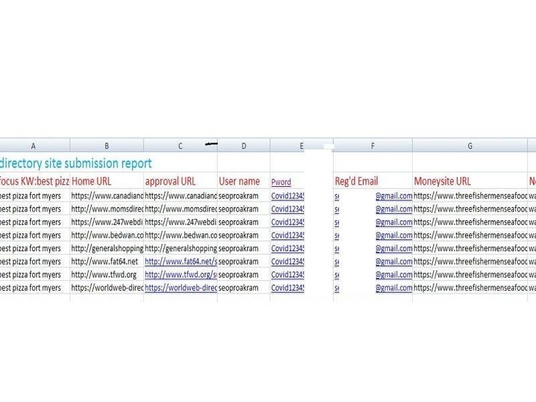The height and width of the screenshot is (402, 536).
Task: Select the 'focus KW:best pizz' header cell
Action: 35,181
